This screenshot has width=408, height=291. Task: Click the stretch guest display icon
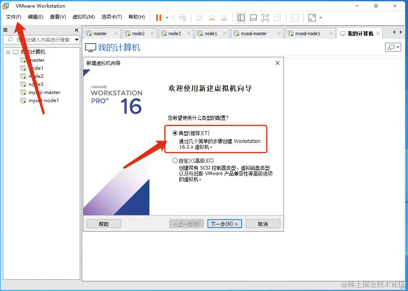[312, 18]
